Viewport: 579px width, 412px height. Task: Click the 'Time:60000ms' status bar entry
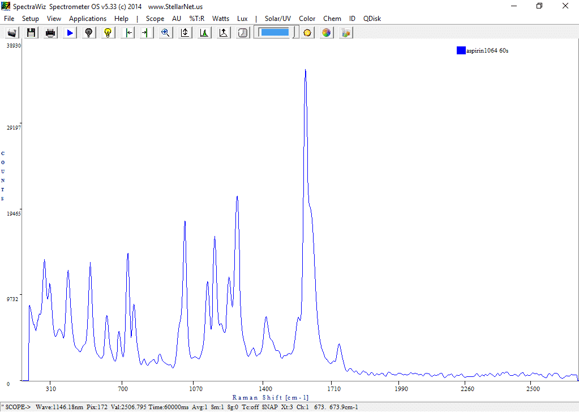point(169,407)
